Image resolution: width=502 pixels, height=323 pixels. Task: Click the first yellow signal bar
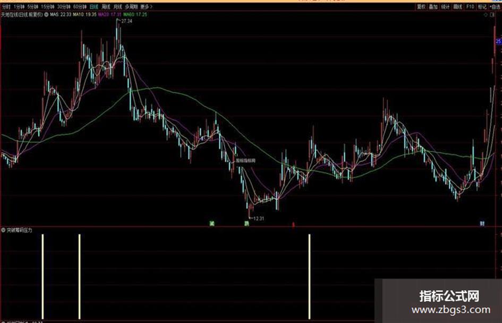[42, 277]
